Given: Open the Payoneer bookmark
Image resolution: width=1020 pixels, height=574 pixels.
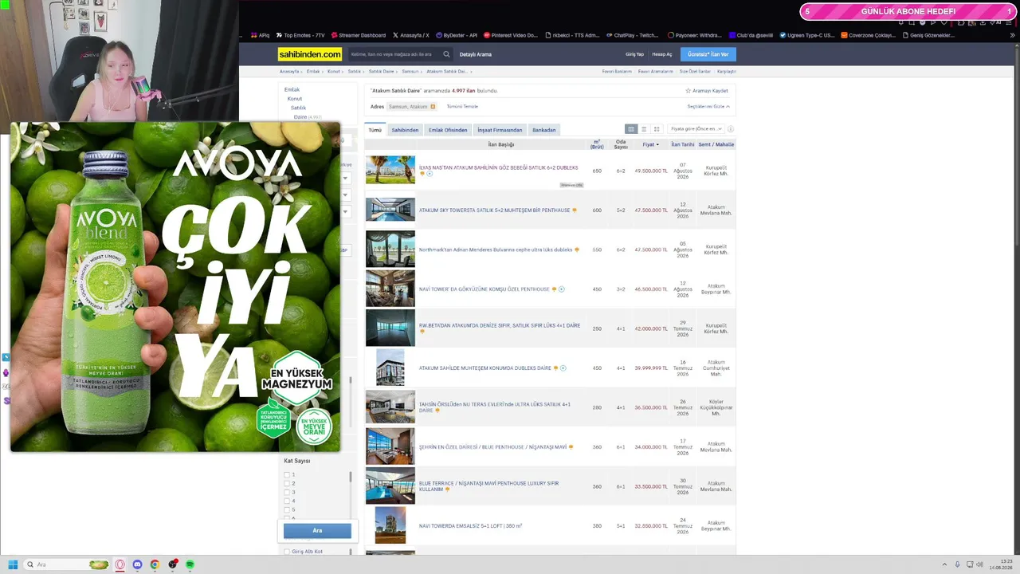Looking at the screenshot, I should pos(695,35).
